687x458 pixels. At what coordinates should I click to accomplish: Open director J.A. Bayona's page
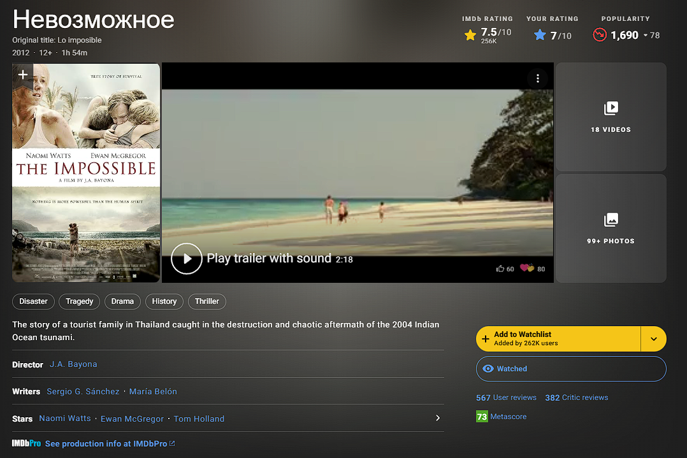coord(73,364)
